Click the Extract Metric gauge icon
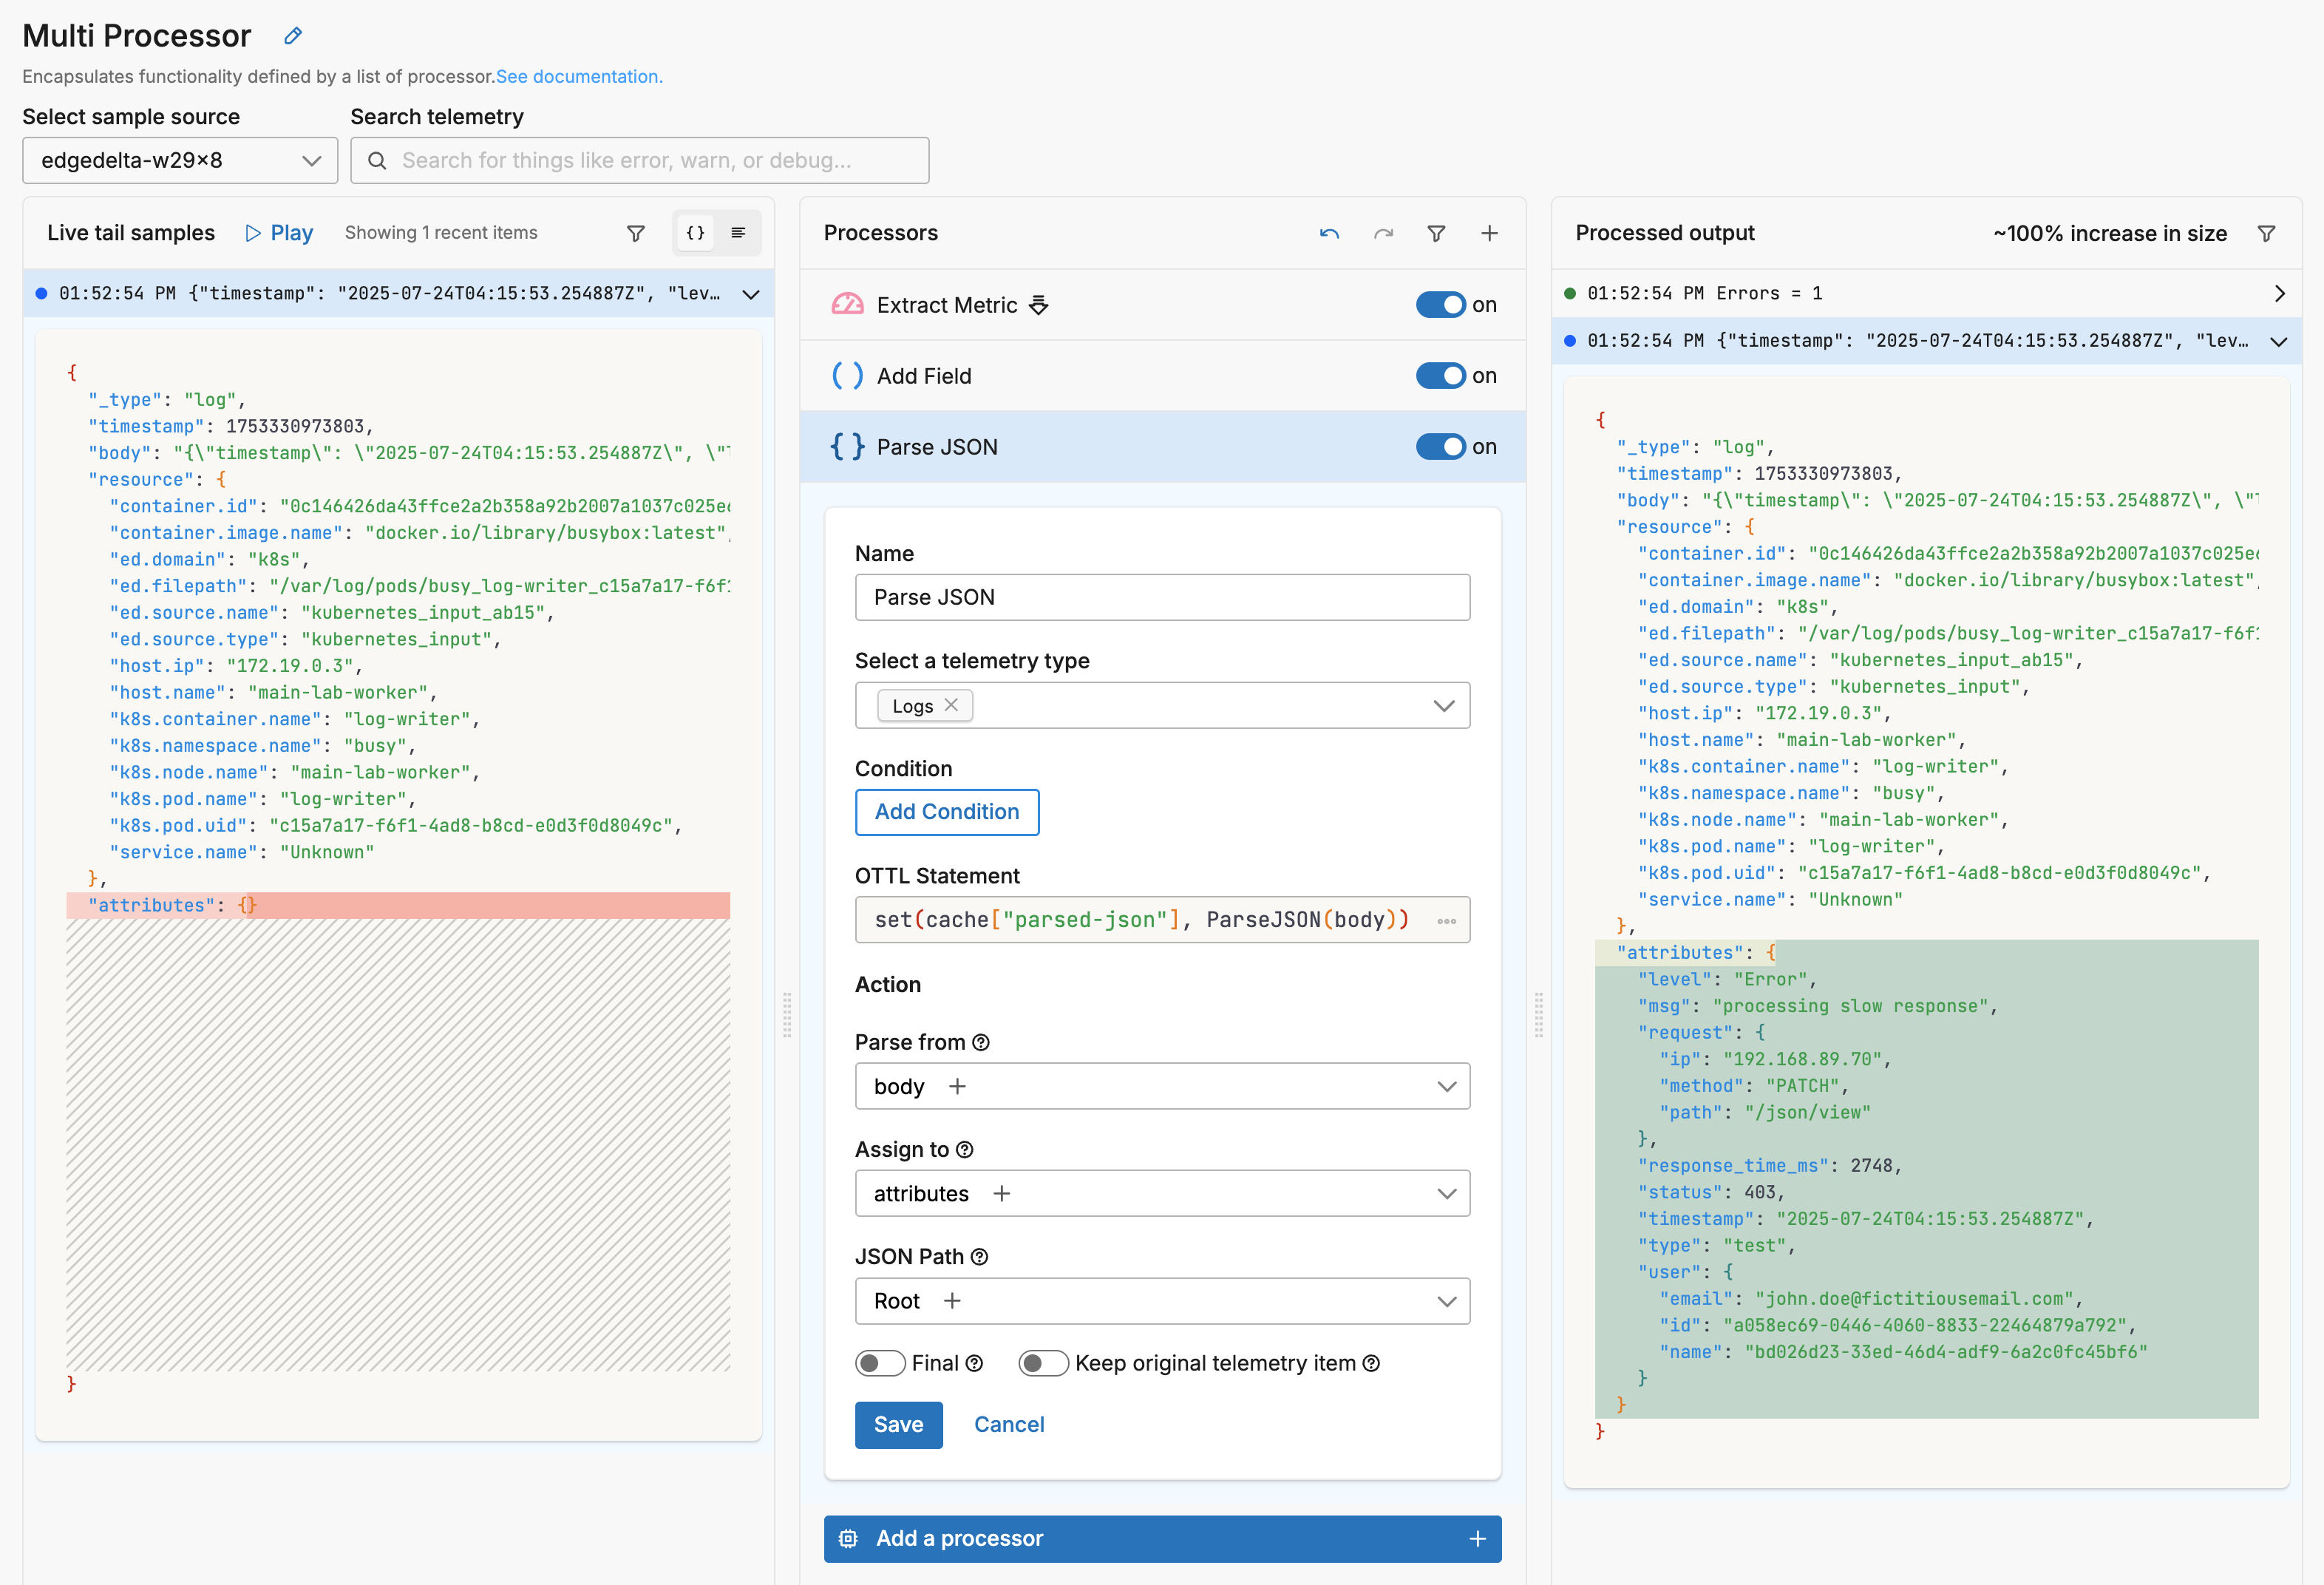This screenshot has width=2324, height=1585. pos(847,305)
